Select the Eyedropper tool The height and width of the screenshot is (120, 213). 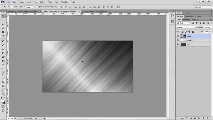3,36
